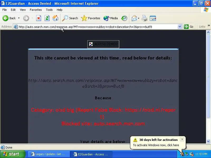The height and width of the screenshot is (158, 211).
Task: Click the Windows flag logo throbber
Action: [206, 10]
